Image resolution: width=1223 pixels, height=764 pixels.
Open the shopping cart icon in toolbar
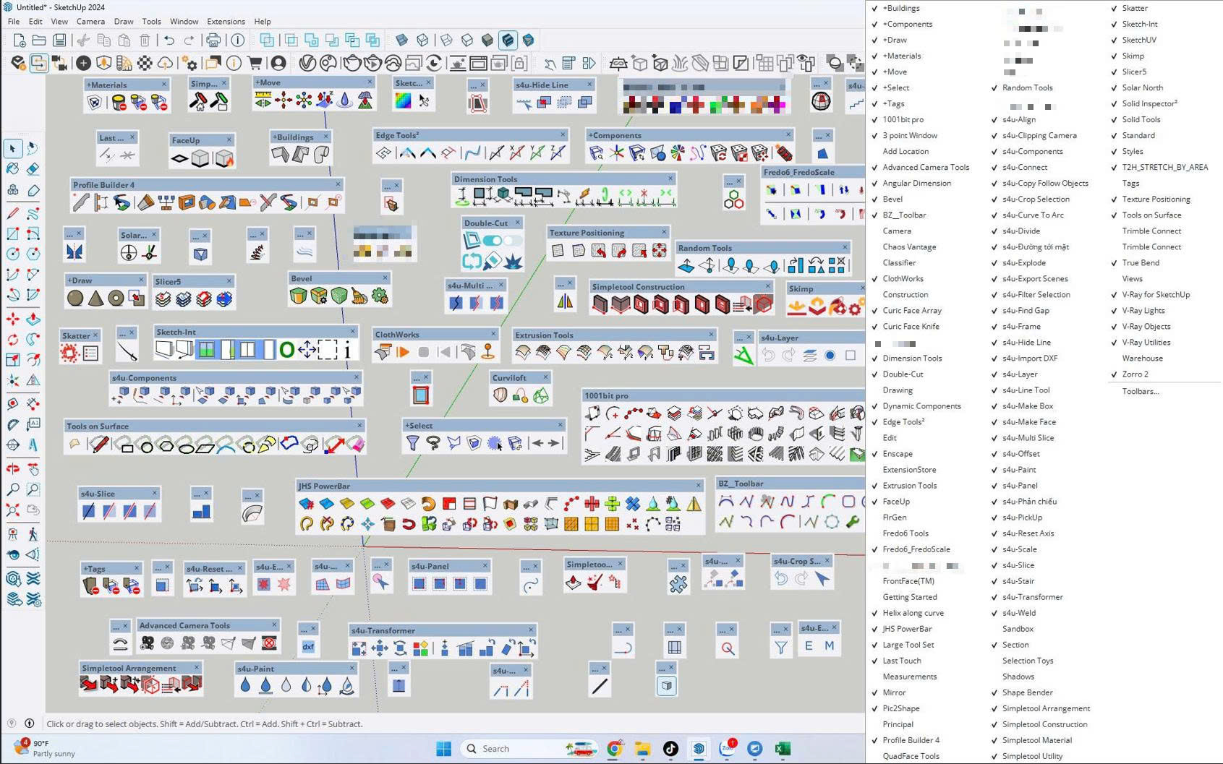coord(255,64)
